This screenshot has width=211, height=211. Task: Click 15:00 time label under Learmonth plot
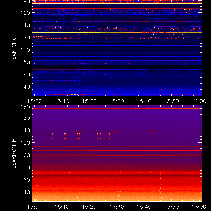point(35,207)
